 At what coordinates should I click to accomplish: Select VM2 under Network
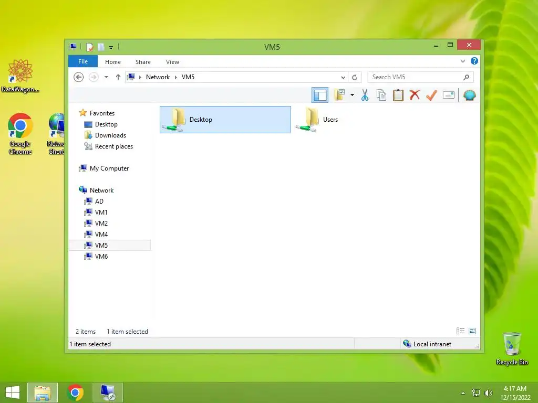(101, 223)
